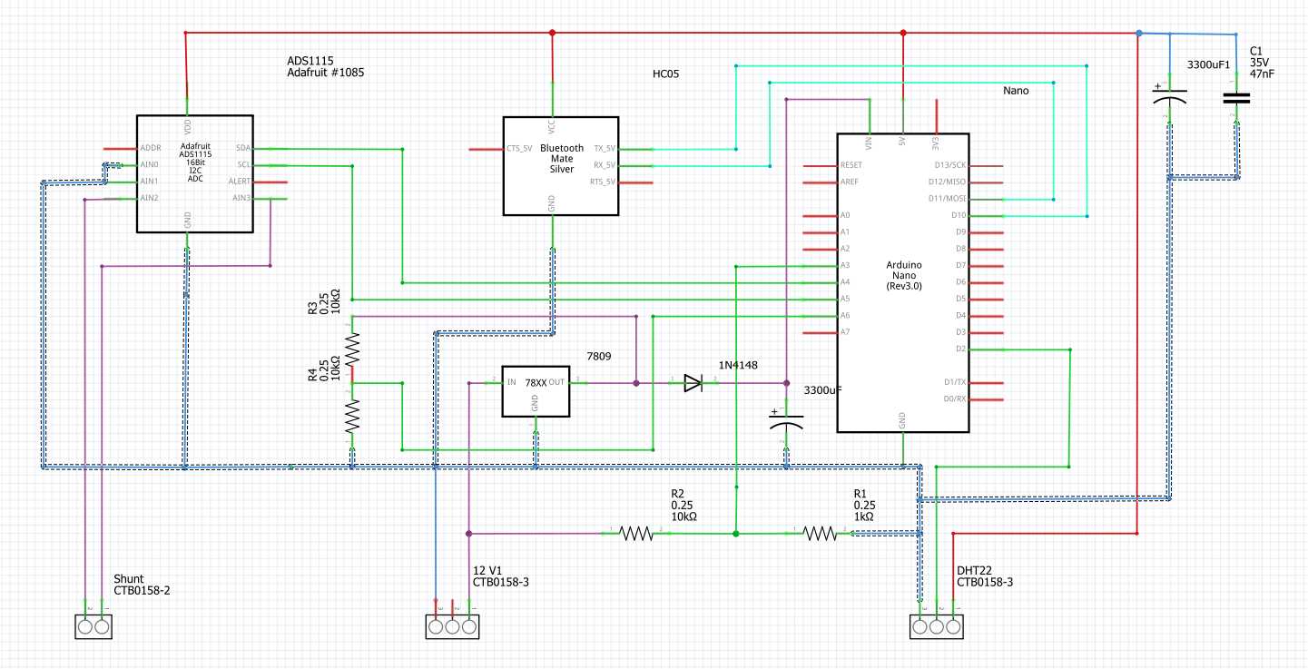
Task: Select the DHT22 three-pin connector
Action: click(937, 626)
